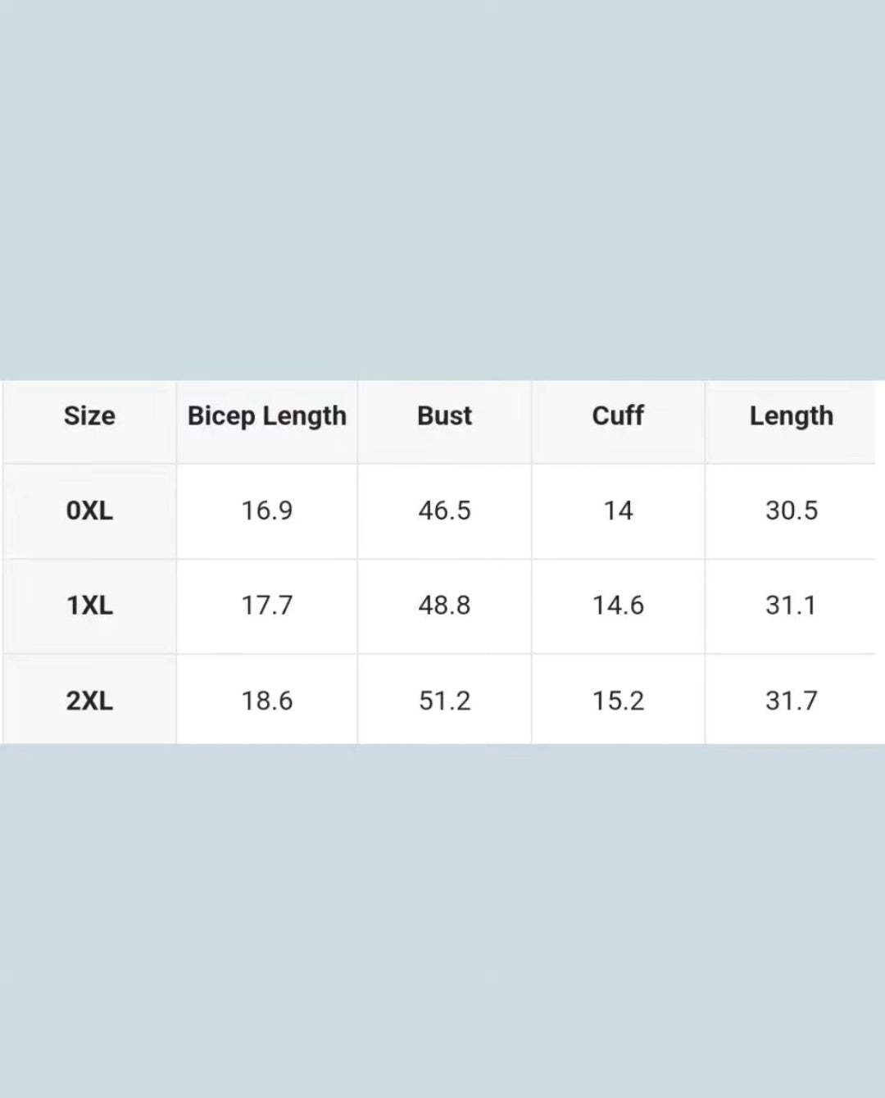This screenshot has height=1098, width=885.
Task: Select the Length column header
Action: click(x=791, y=416)
